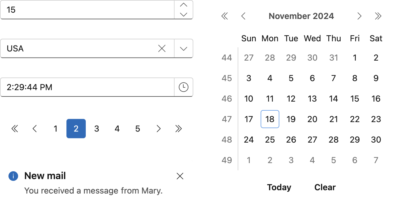Dismiss the New mail notification
The height and width of the screenshot is (205, 395).
click(x=180, y=176)
